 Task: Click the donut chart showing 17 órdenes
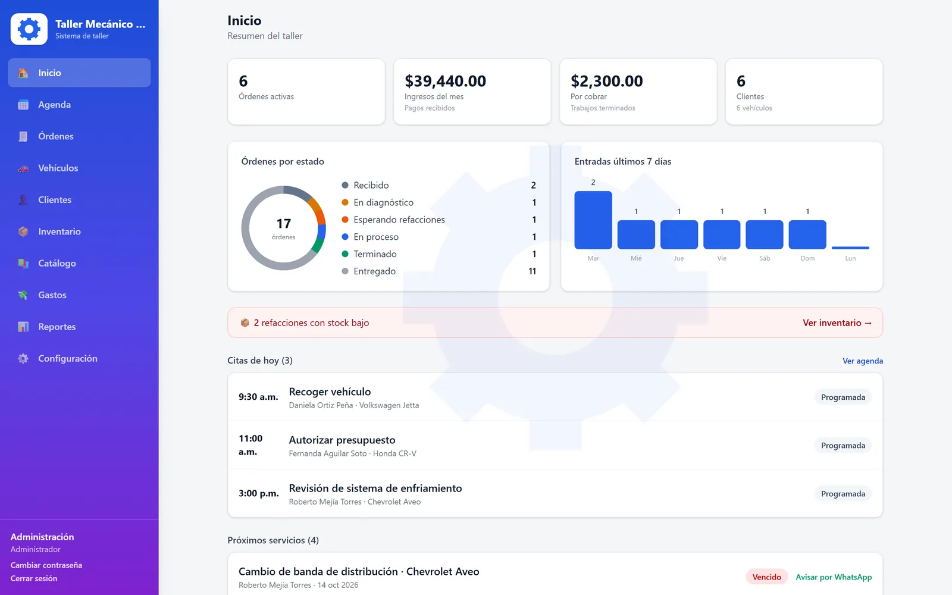284,228
